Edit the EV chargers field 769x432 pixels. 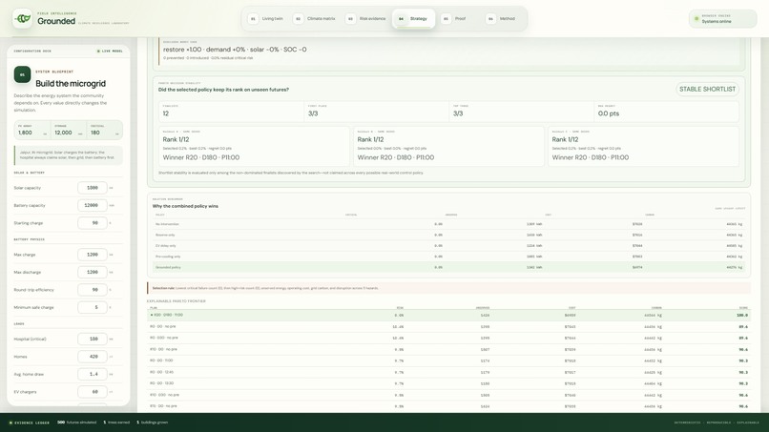click(x=93, y=392)
